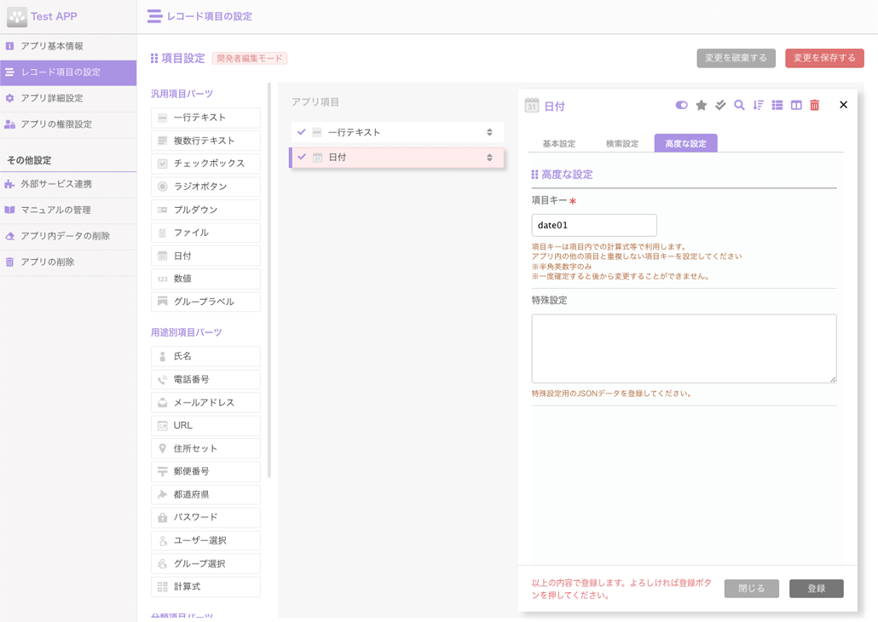The image size is (878, 622).
Task: Open アプリの権限設定 from sidebar
Action: 68,124
